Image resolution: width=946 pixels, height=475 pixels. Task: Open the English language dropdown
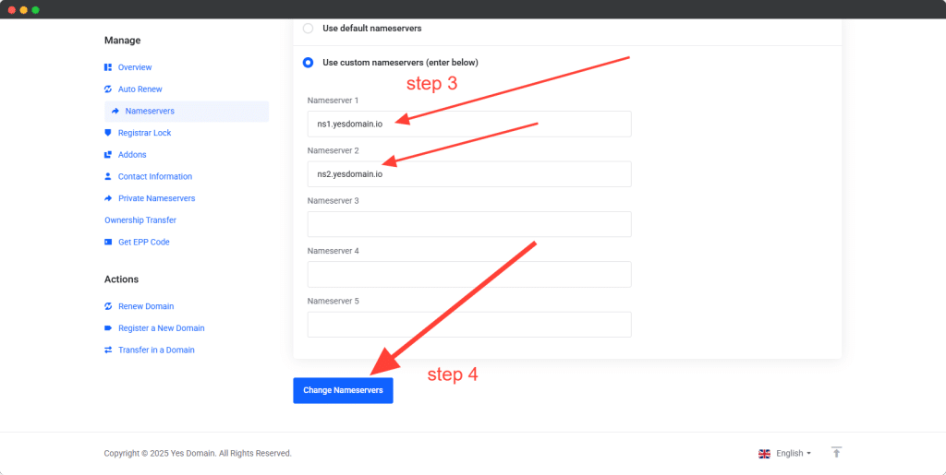coord(784,454)
